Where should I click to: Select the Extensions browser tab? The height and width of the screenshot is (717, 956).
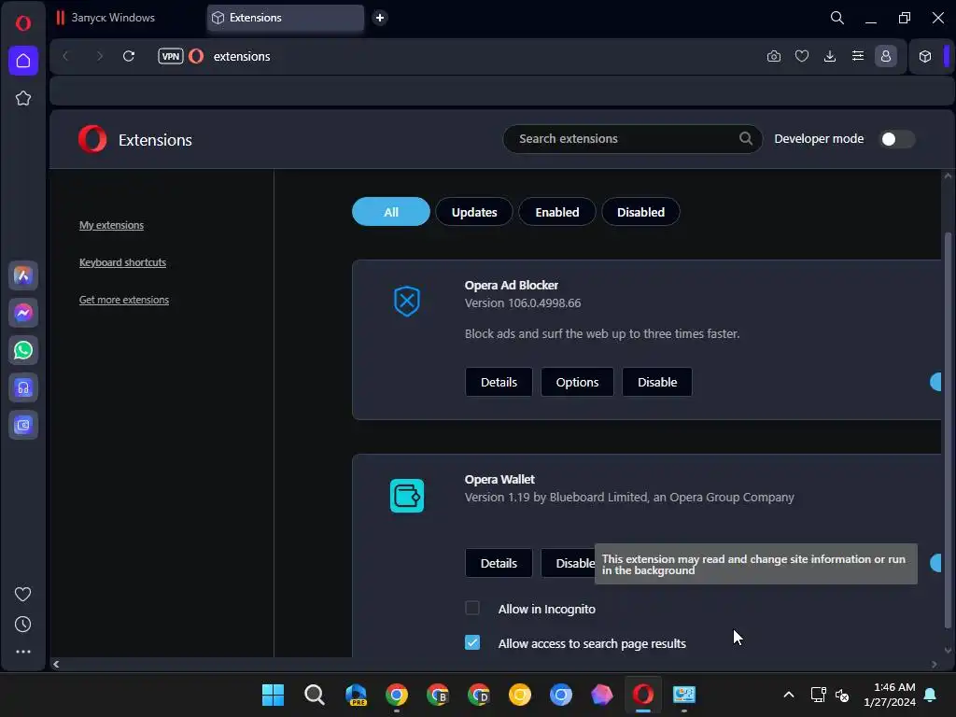(x=286, y=18)
